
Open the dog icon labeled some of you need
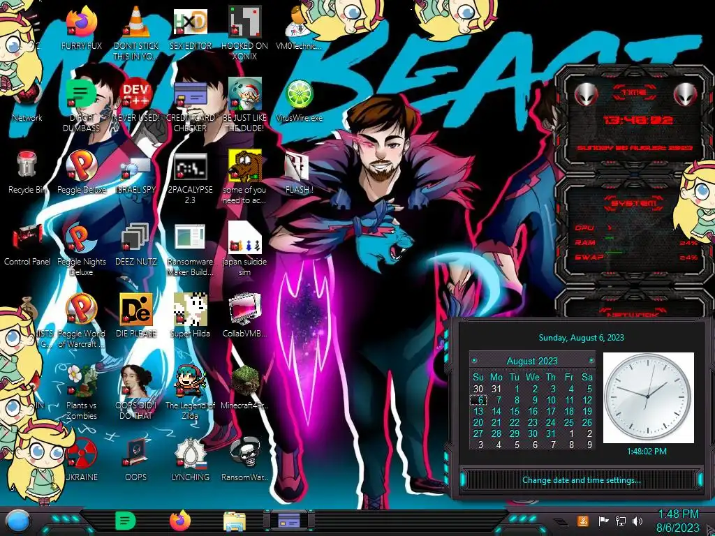pyautogui.click(x=245, y=166)
